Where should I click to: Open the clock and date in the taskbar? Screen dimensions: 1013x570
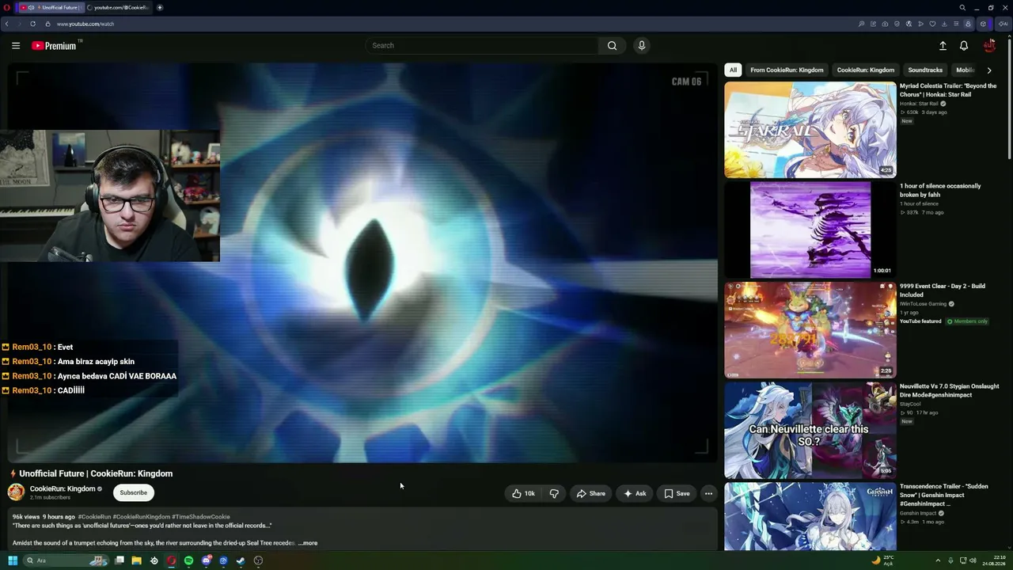994,560
